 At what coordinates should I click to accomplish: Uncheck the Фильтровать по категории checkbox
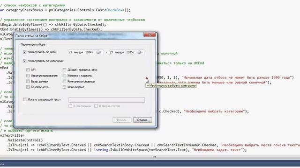coord(24,61)
